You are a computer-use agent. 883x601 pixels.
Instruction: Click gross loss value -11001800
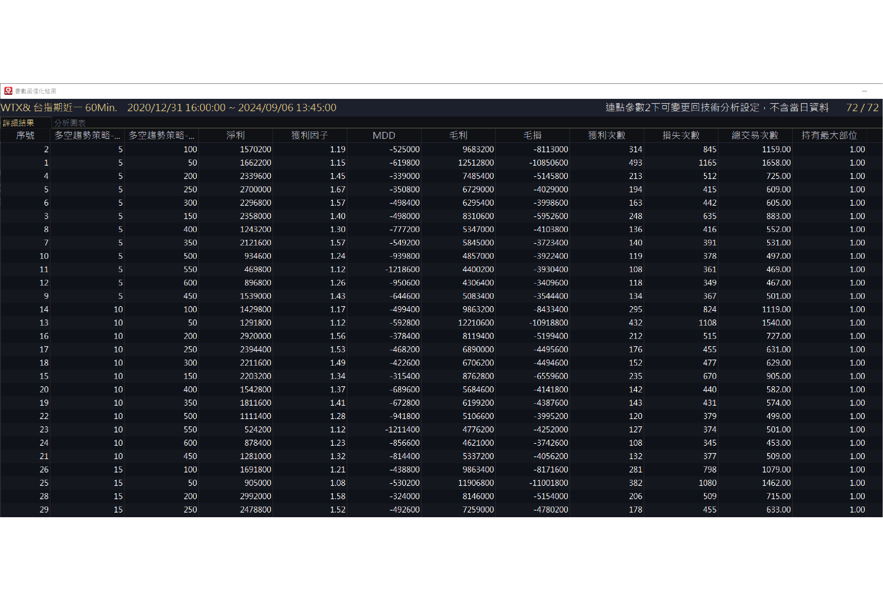pos(549,482)
